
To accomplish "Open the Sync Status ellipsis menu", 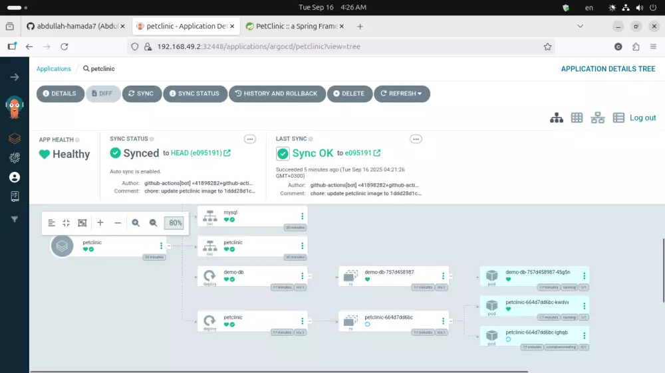I will tap(250, 139).
